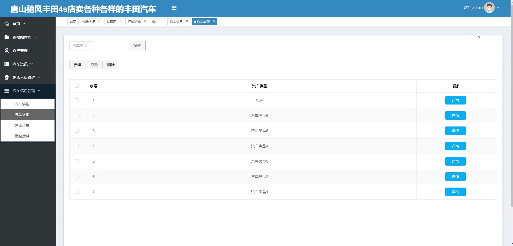Click the 序号 column header
Screen dimensions: 513x246
tap(93, 86)
